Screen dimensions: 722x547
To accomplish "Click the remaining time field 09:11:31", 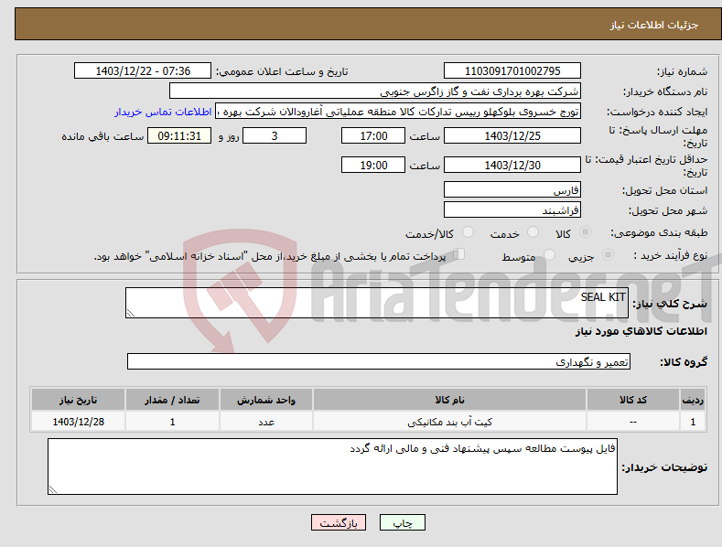I will 179,135.
